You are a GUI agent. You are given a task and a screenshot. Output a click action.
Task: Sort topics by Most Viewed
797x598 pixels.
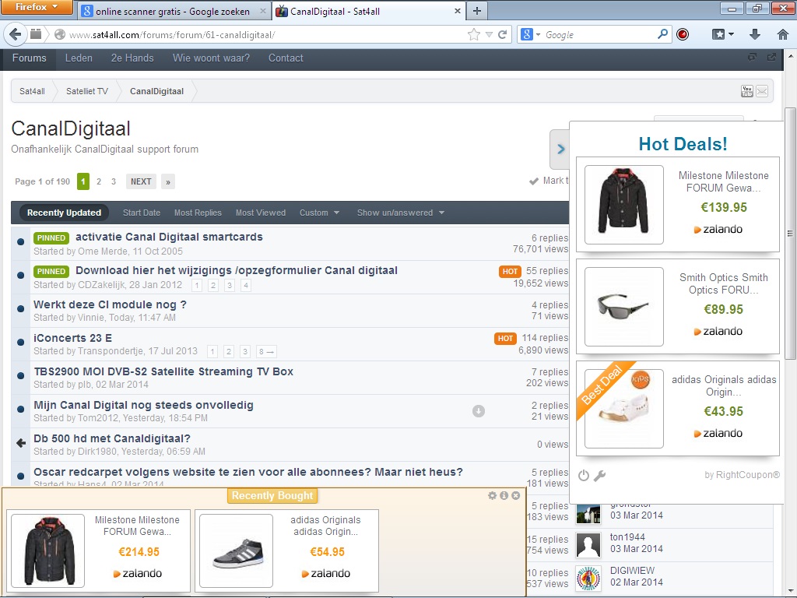(x=260, y=213)
